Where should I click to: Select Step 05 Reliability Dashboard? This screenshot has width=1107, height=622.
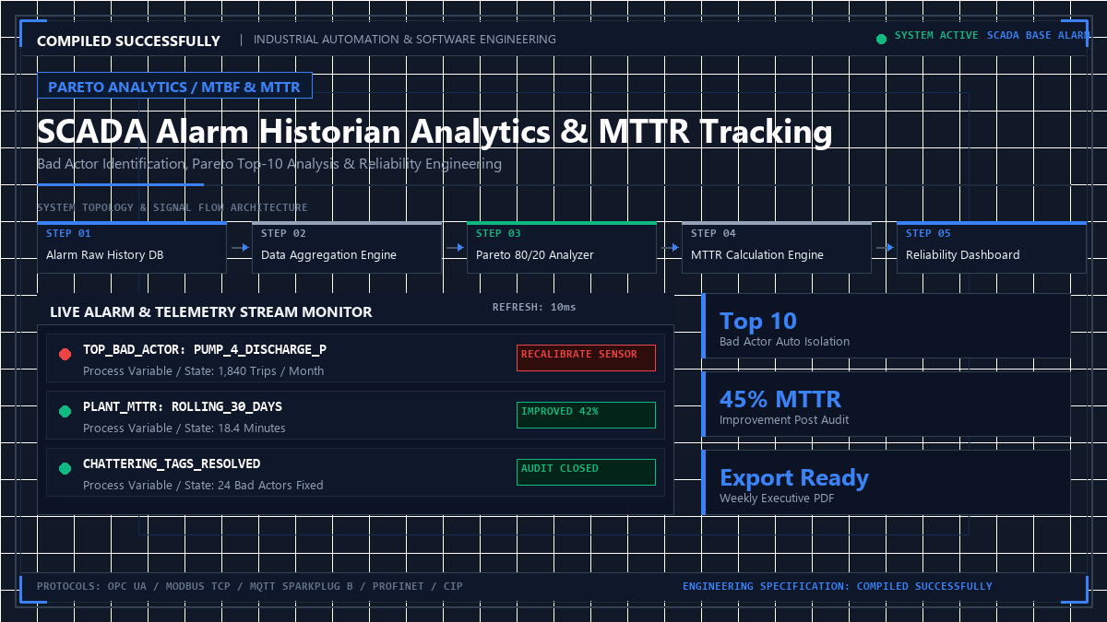point(992,247)
